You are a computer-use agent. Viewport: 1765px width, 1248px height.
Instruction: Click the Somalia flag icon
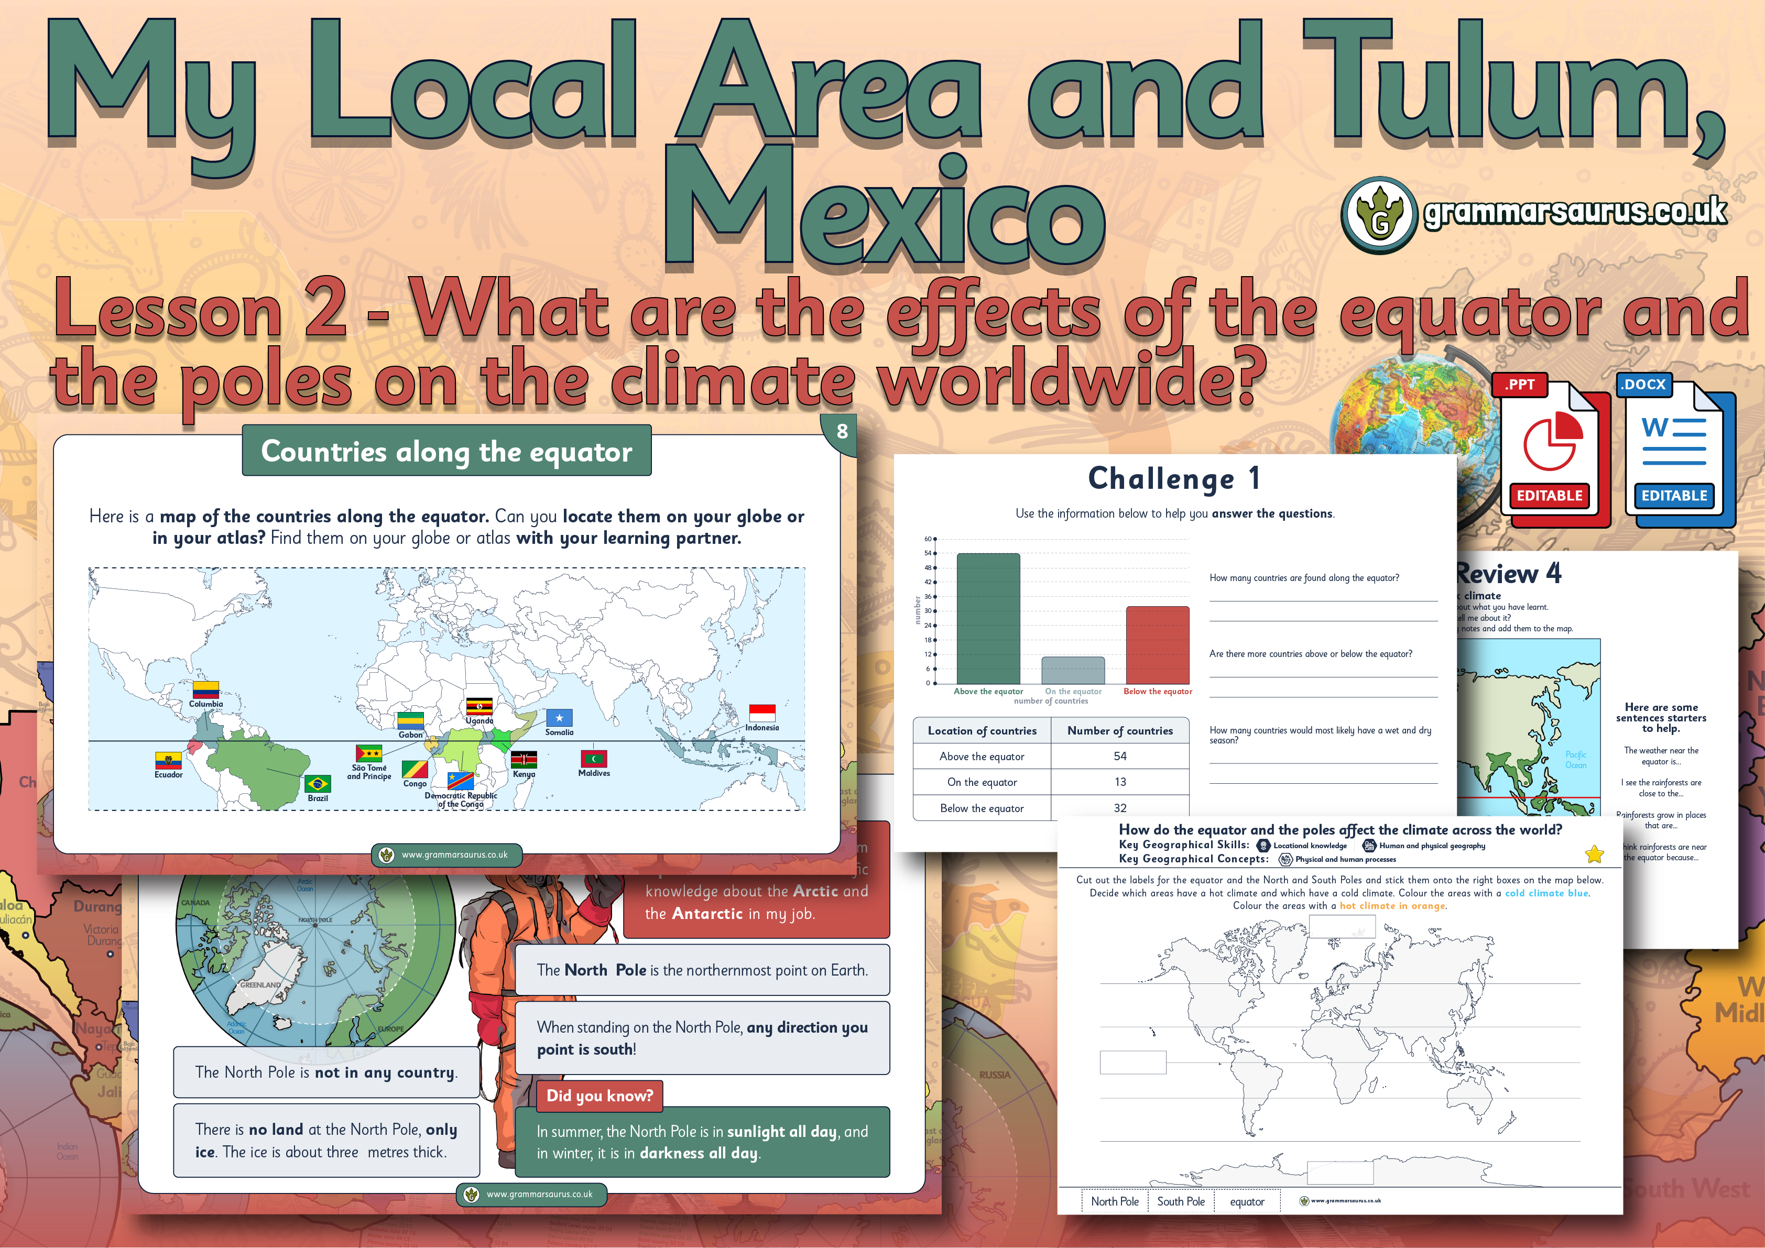click(x=559, y=718)
